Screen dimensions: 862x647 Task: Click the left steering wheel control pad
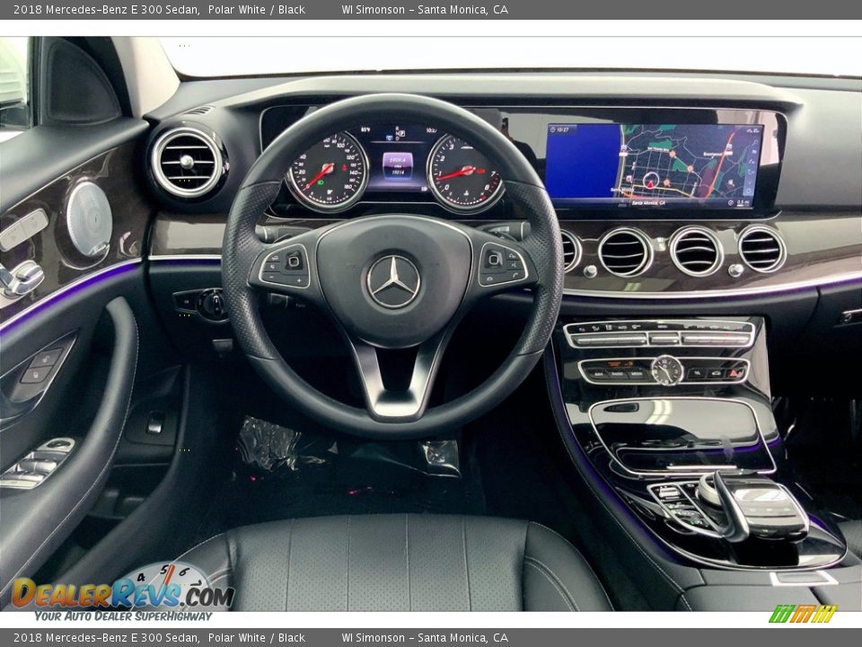coord(285,266)
